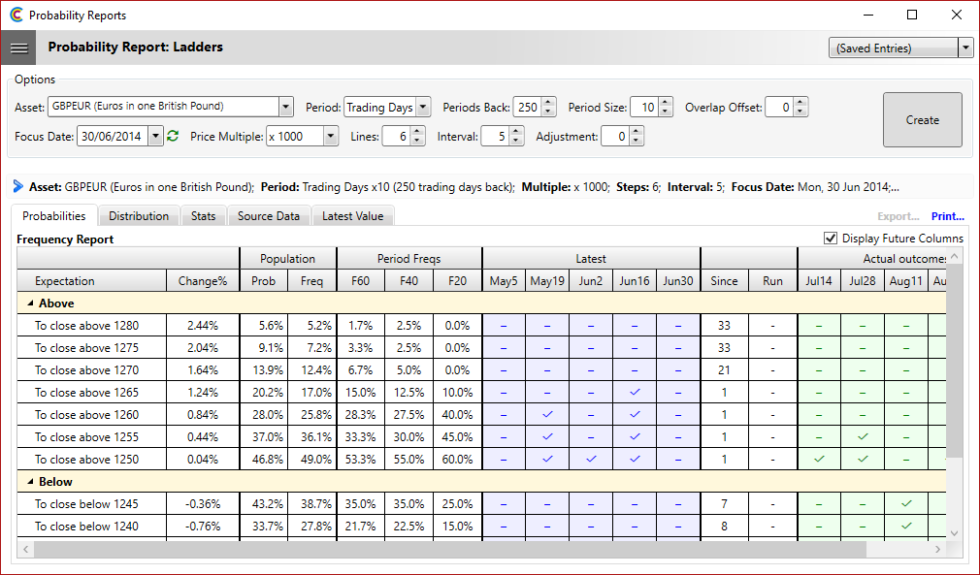Open the Asset GBPEUR dropdown

[x=285, y=108]
